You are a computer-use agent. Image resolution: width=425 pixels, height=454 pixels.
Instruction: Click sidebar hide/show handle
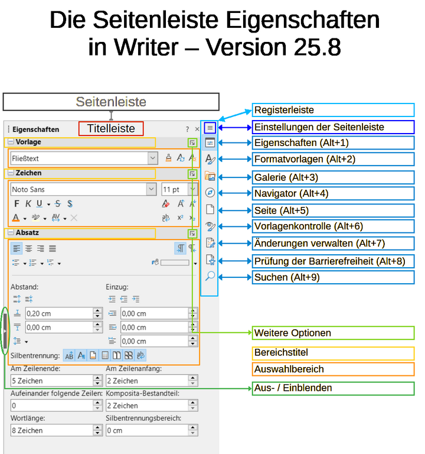[5, 330]
